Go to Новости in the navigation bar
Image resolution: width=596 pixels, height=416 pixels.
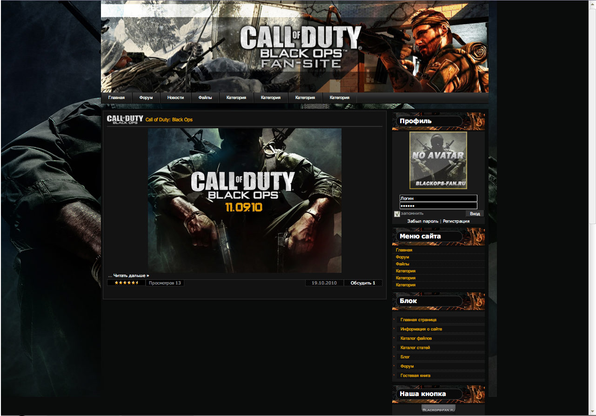click(x=176, y=98)
